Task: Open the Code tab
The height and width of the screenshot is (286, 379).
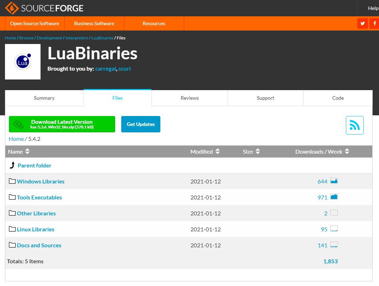Action: (338, 98)
